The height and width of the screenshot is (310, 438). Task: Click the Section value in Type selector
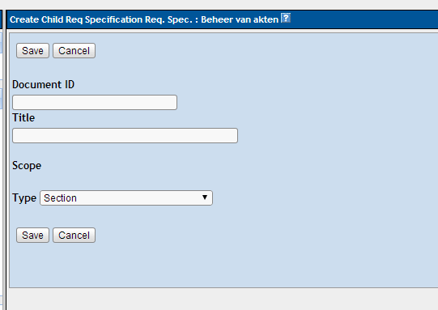tap(60, 198)
